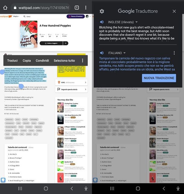This screenshot has width=184, height=194.
Task: Tap the wattpad.com address bar
Action: point(40,8)
